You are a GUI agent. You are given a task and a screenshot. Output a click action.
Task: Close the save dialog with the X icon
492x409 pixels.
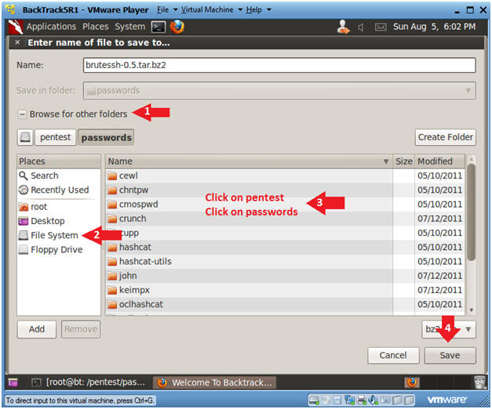(x=17, y=42)
